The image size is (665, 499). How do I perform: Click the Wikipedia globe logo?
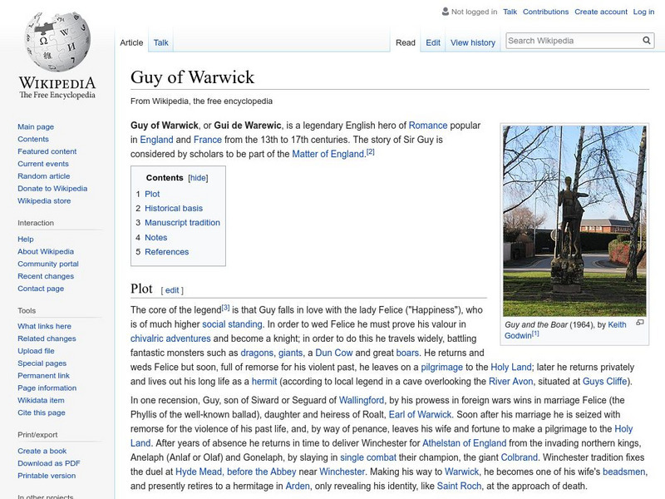[x=57, y=41]
